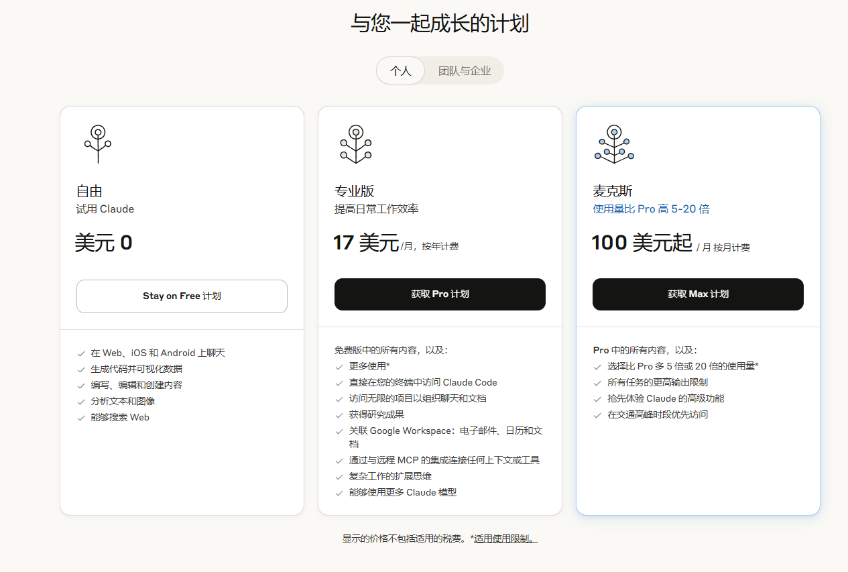Click the plan name 专业版
The height and width of the screenshot is (572, 848).
coord(355,192)
